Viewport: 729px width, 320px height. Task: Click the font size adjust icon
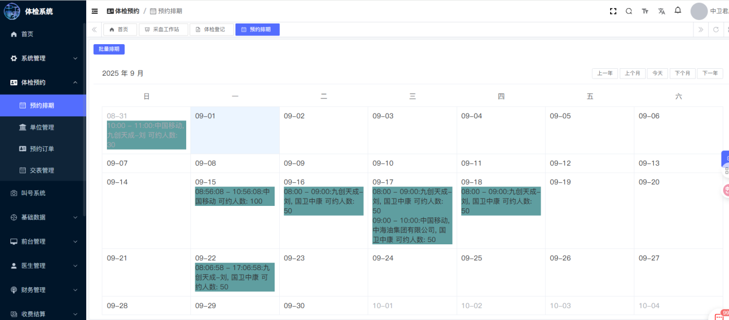pyautogui.click(x=645, y=11)
